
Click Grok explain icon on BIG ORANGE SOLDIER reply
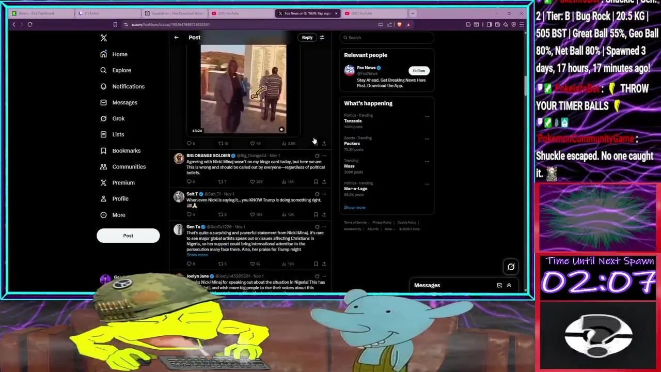tap(317, 156)
